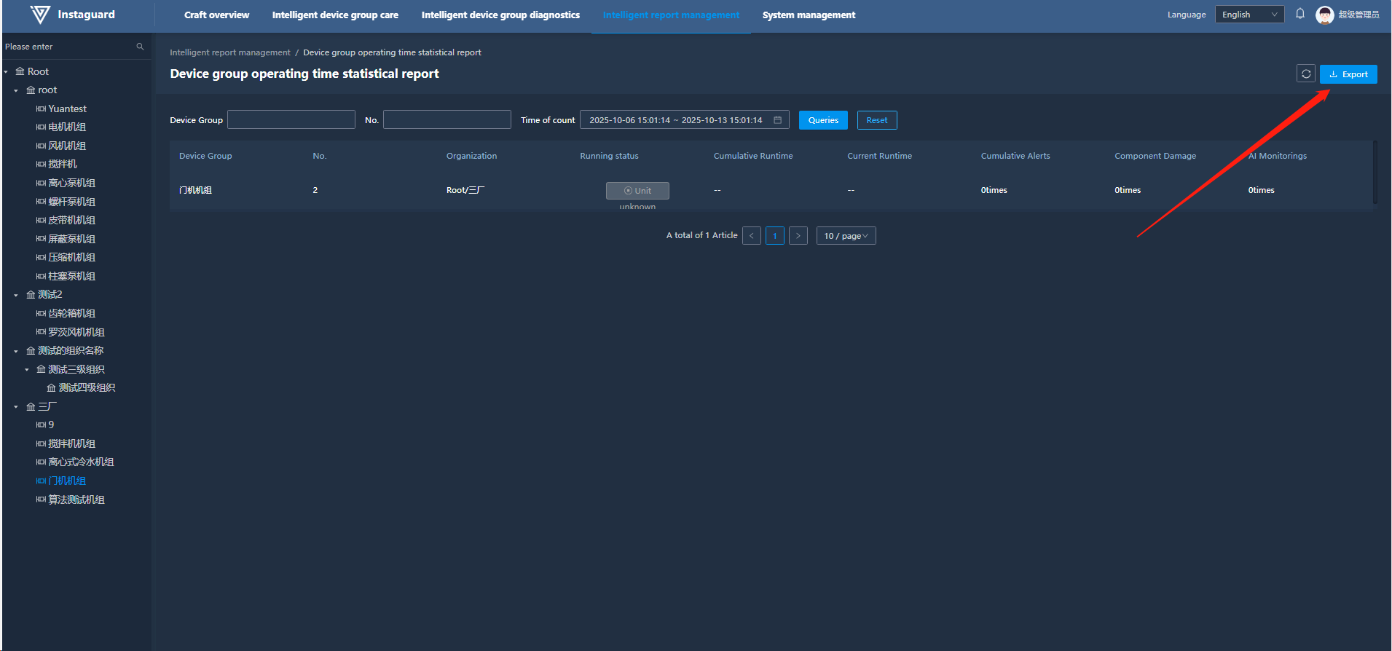This screenshot has width=1392, height=651.
Task: Click the Reset button
Action: pyautogui.click(x=877, y=120)
